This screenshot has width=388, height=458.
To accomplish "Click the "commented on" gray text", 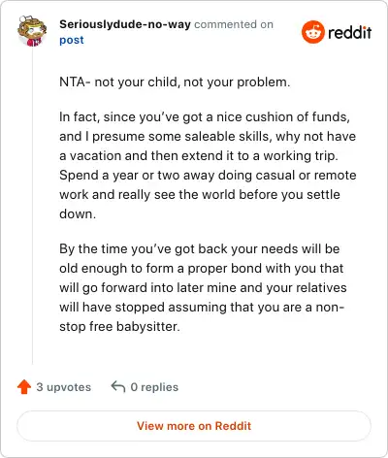I will click(234, 24).
